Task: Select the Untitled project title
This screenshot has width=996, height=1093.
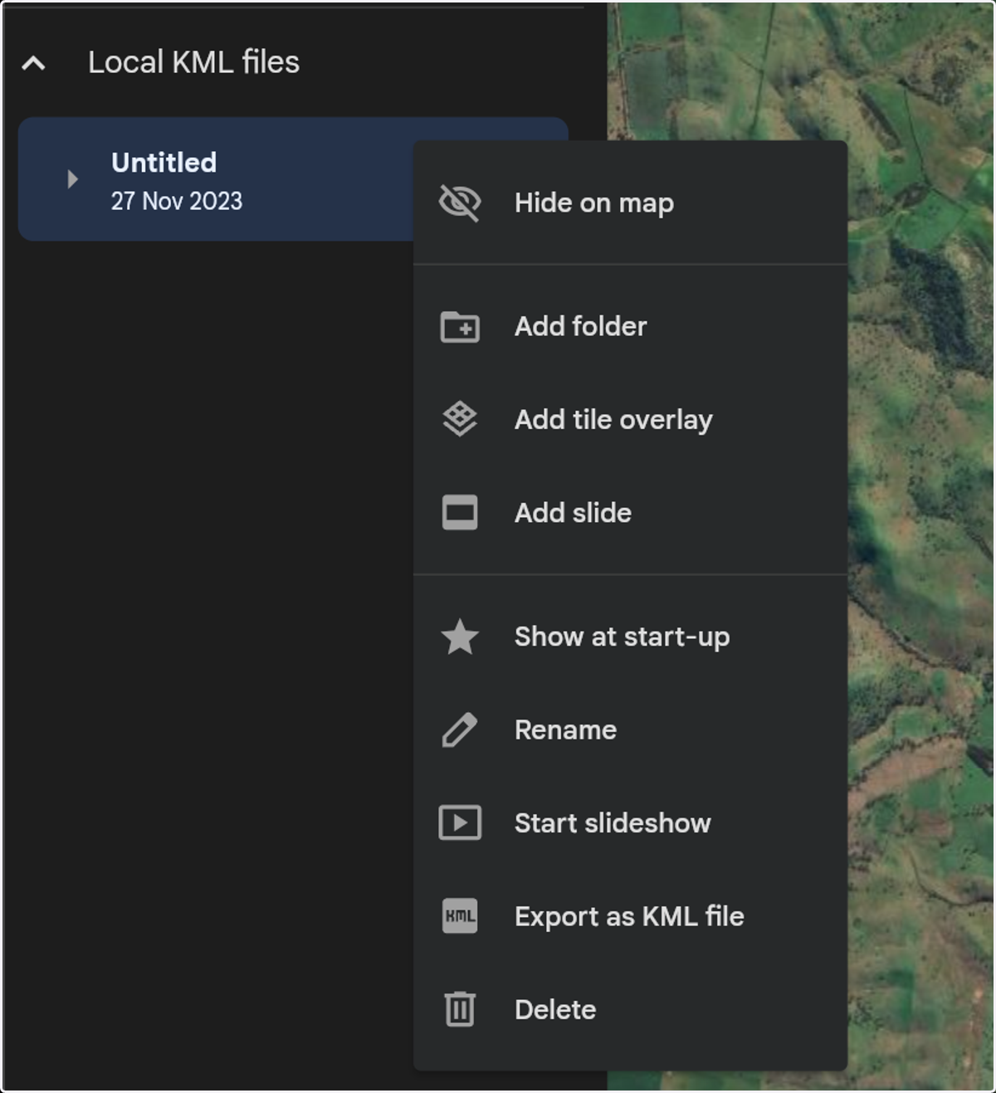Action: [164, 163]
